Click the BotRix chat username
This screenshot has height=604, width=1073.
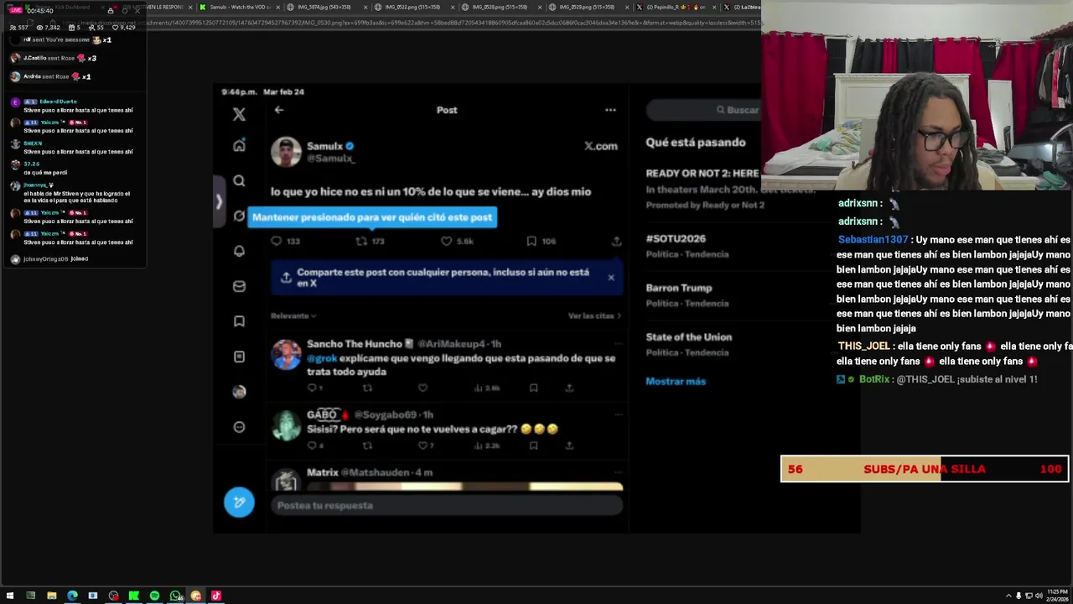click(873, 380)
